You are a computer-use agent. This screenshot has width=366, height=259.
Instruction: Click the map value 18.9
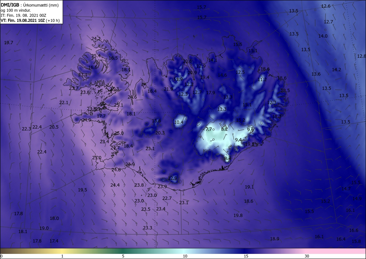pyautogui.click(x=274, y=239)
